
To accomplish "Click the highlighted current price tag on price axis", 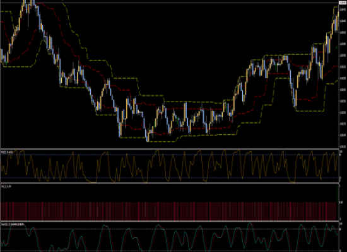I will pos(343,3).
